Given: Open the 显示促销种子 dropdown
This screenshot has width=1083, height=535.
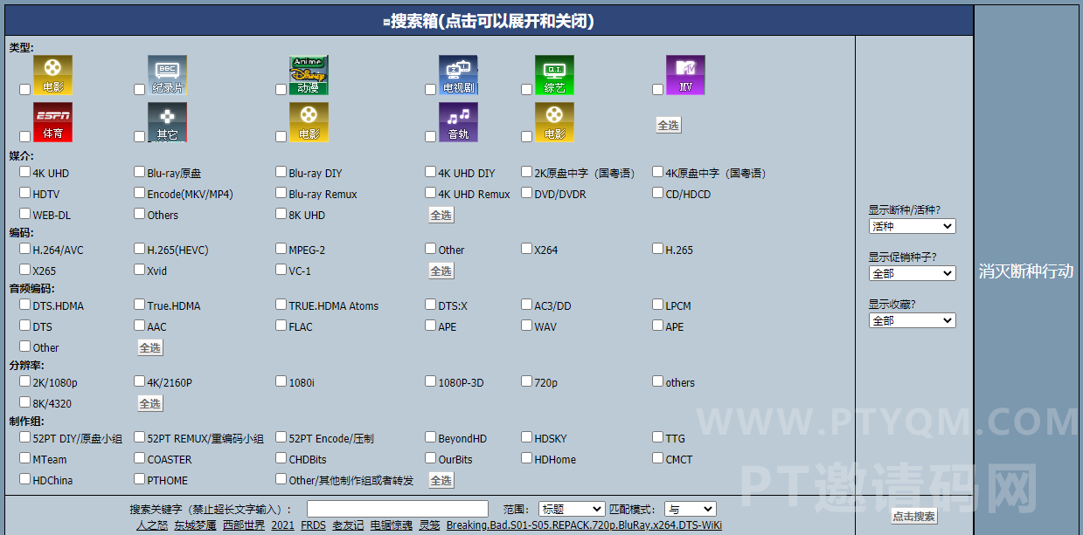Looking at the screenshot, I should coord(912,273).
